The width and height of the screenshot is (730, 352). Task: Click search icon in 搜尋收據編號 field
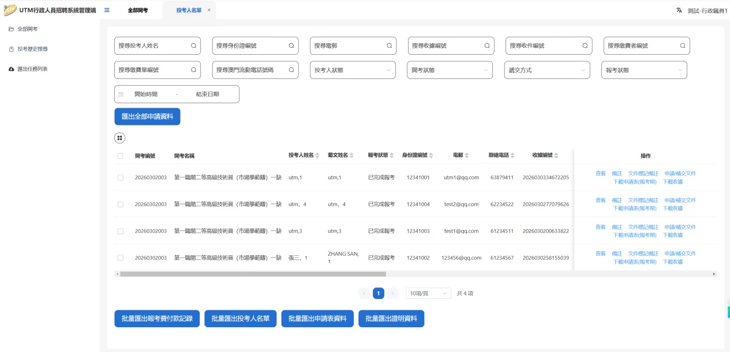tap(487, 46)
